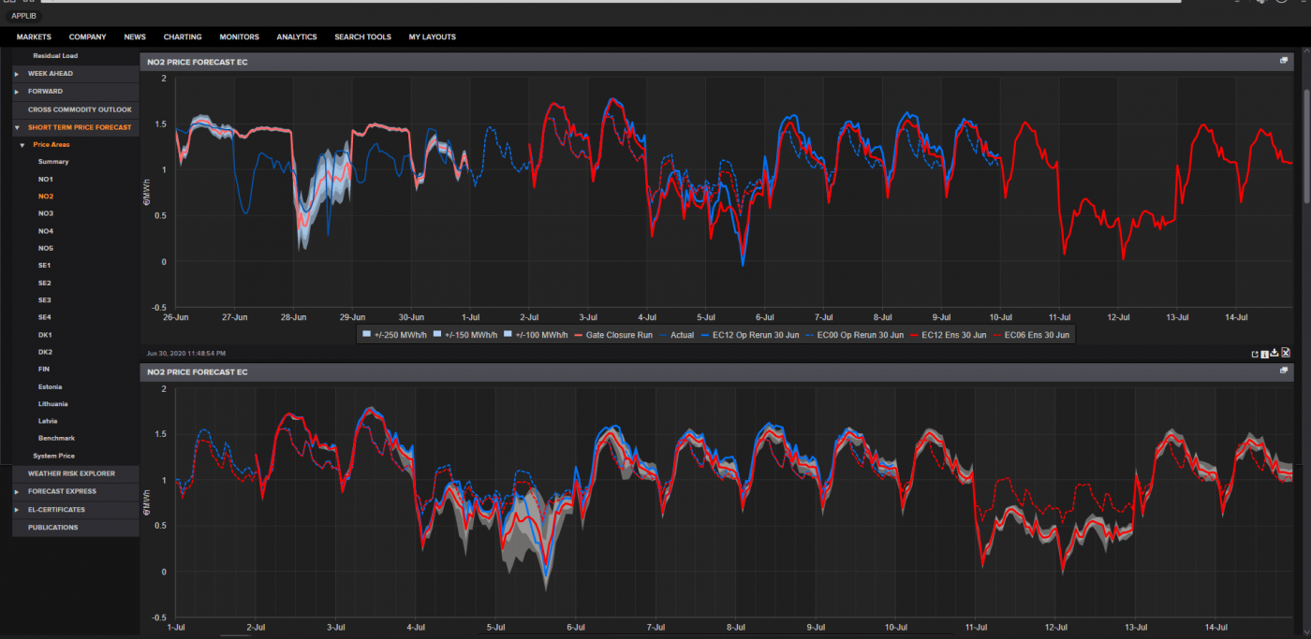Expand the Forward section
The image size is (1311, 639).
point(17,91)
